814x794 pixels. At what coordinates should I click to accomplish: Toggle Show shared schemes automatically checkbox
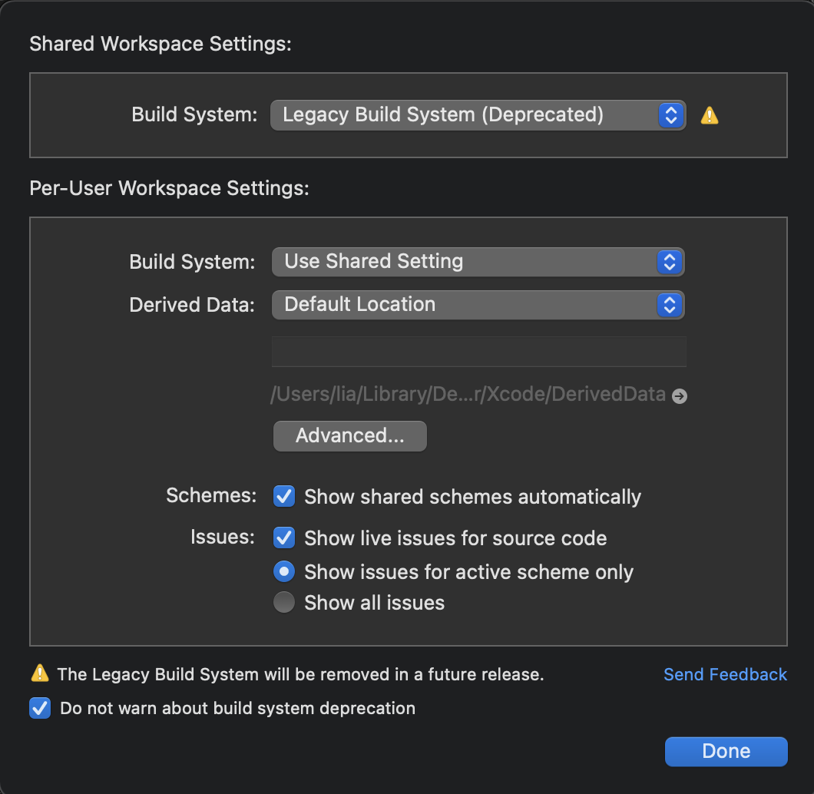pos(284,496)
